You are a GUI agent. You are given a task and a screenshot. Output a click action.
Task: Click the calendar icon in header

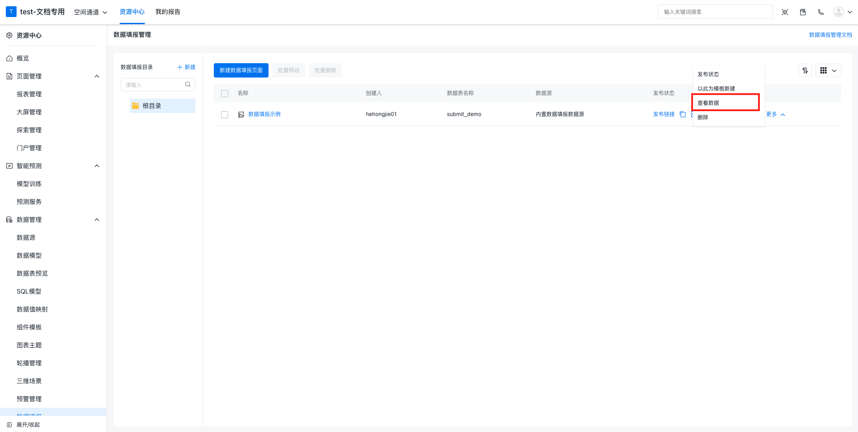click(803, 12)
